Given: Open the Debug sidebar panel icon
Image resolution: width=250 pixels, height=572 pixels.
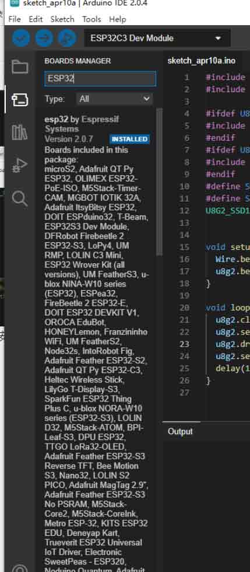Looking at the screenshot, I should pos(20,165).
